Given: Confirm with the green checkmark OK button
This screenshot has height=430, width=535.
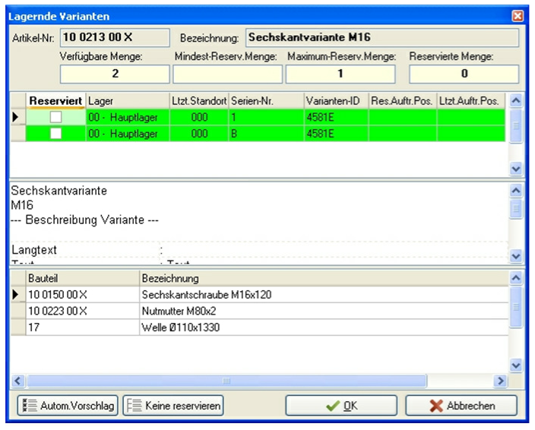Looking at the screenshot, I should [340, 406].
